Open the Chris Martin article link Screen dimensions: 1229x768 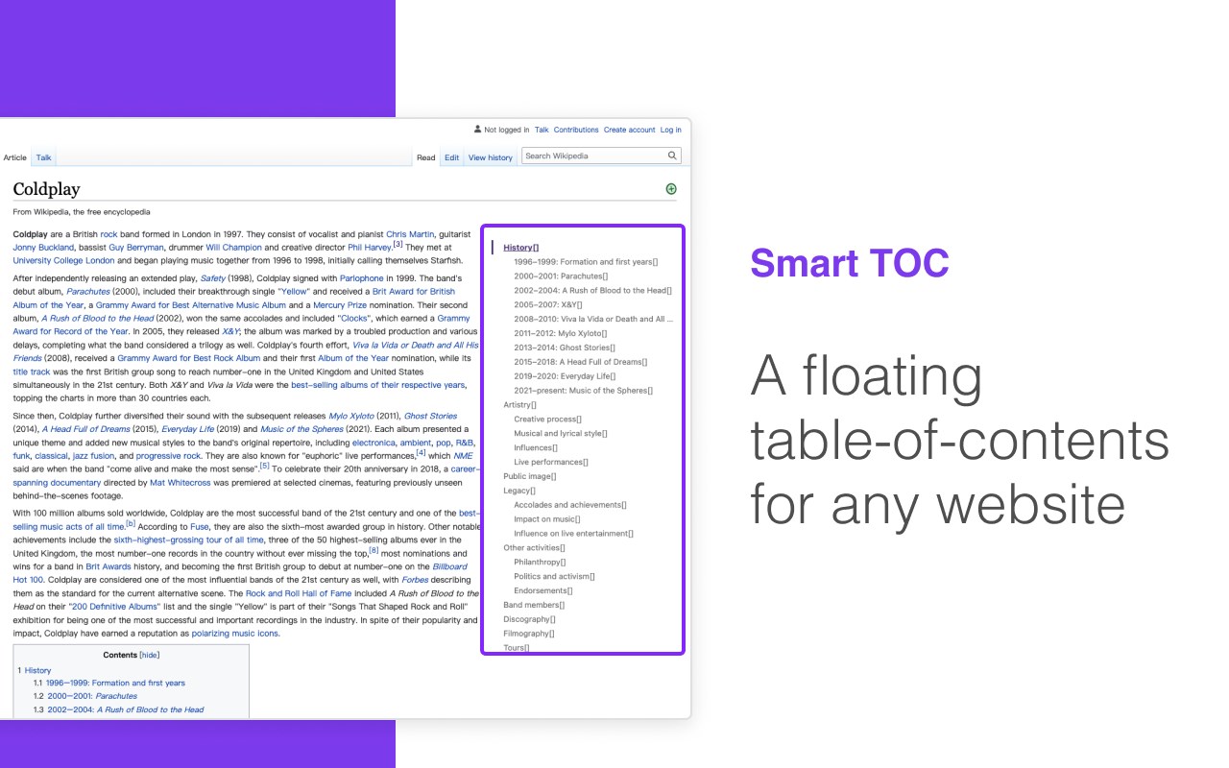pos(410,234)
